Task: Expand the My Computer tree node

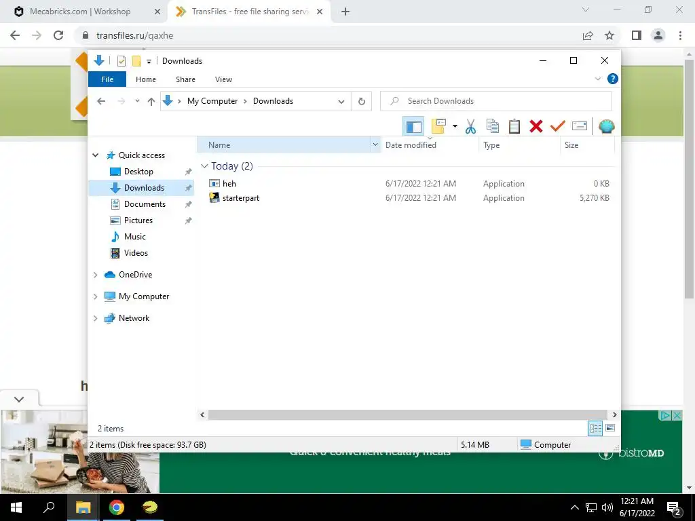Action: pyautogui.click(x=95, y=297)
